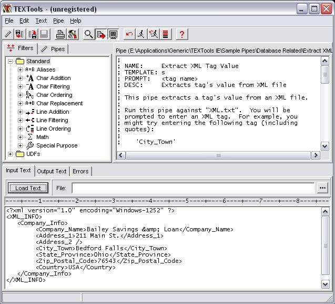Click the sigma icon beside Math
This screenshot has width=335, height=304.
[x=30, y=137]
